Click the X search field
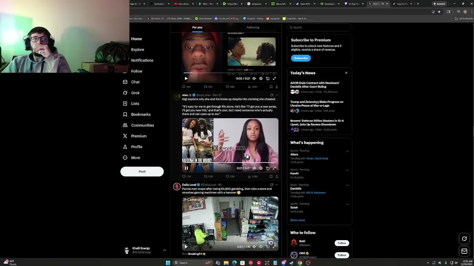The width and height of the screenshot is (474, 266). [x=319, y=27]
